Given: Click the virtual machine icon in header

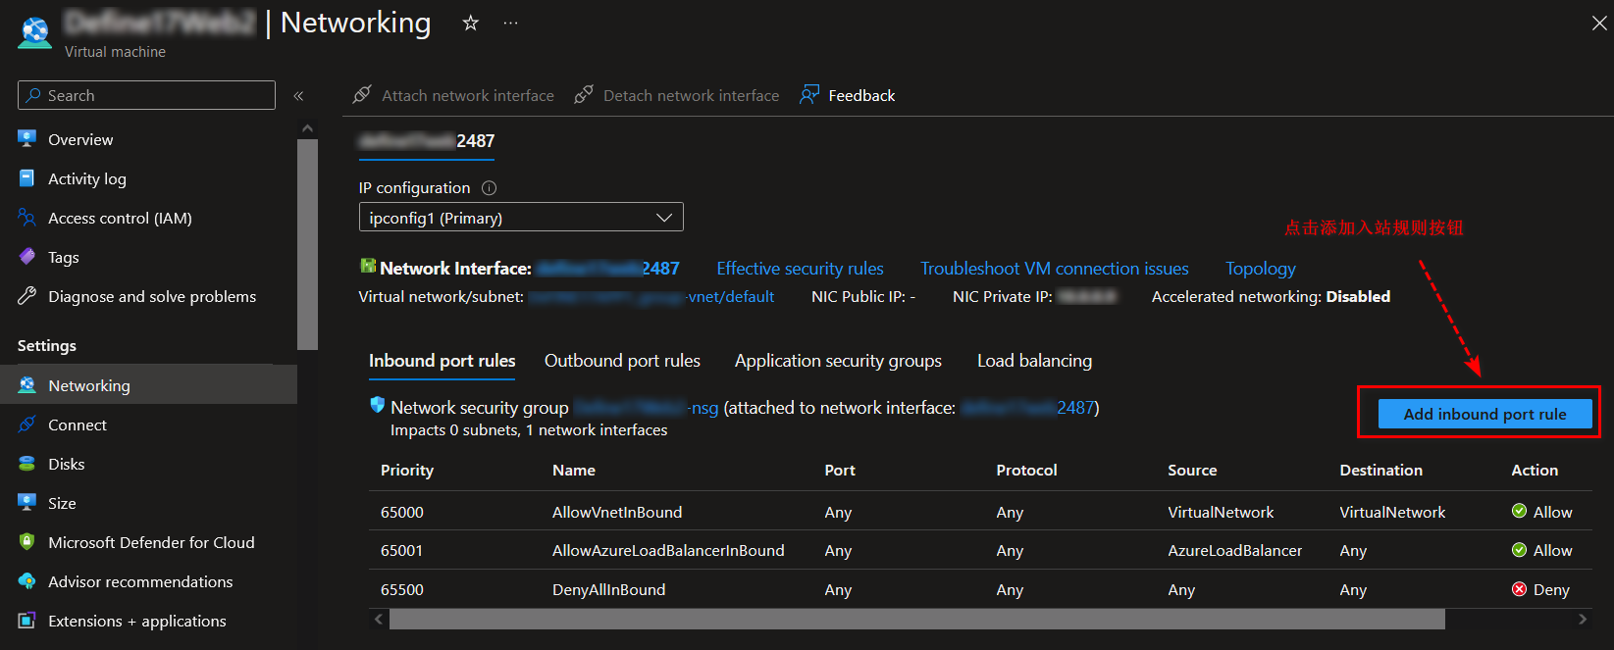Looking at the screenshot, I should 35,33.
